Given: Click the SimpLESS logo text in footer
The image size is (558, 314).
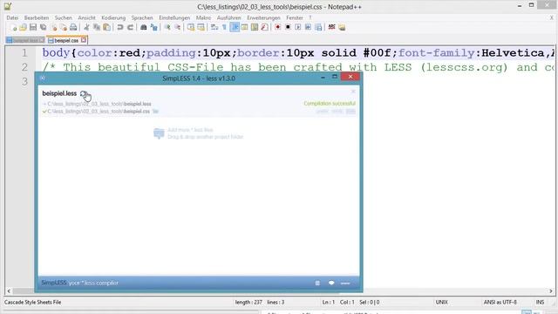Looking at the screenshot, I should click(54, 283).
